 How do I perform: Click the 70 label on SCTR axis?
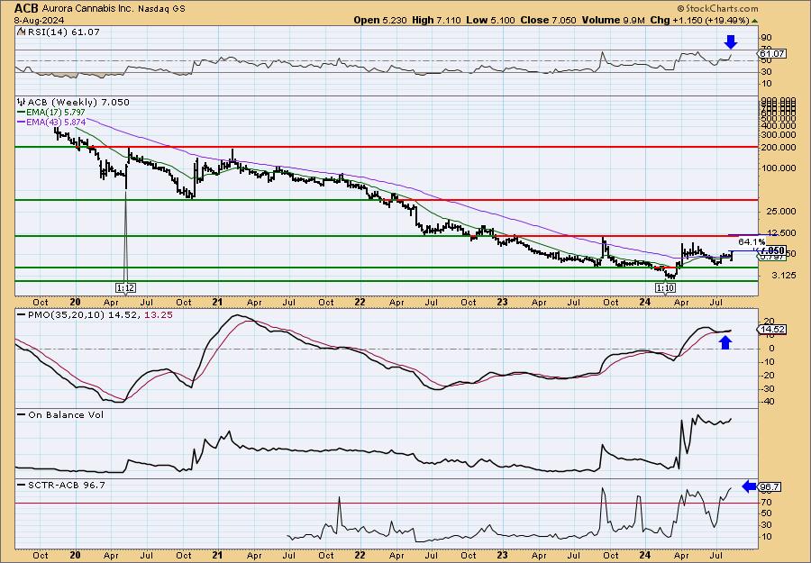(766, 503)
